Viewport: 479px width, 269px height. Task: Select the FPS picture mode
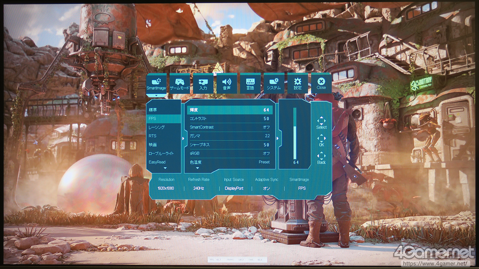(x=164, y=118)
